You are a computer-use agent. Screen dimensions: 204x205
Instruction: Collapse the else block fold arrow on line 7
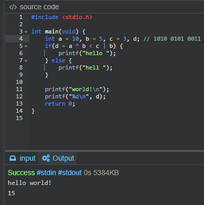coord(26,61)
